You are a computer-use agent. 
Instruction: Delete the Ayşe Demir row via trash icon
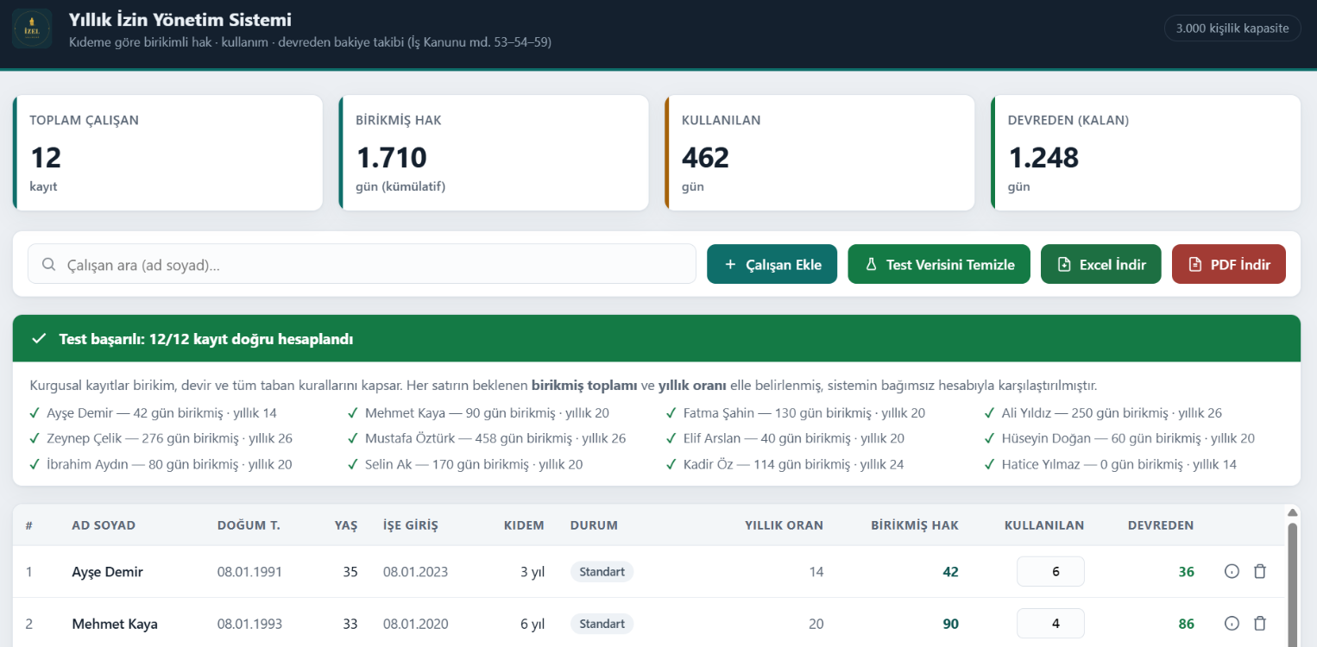1260,572
